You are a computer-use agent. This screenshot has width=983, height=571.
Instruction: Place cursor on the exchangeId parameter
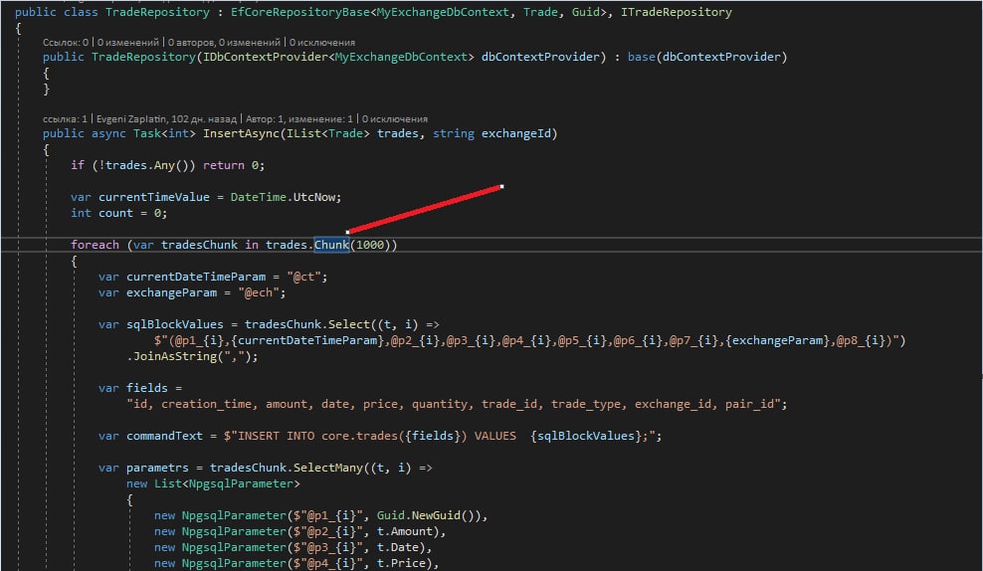pyautogui.click(x=516, y=133)
